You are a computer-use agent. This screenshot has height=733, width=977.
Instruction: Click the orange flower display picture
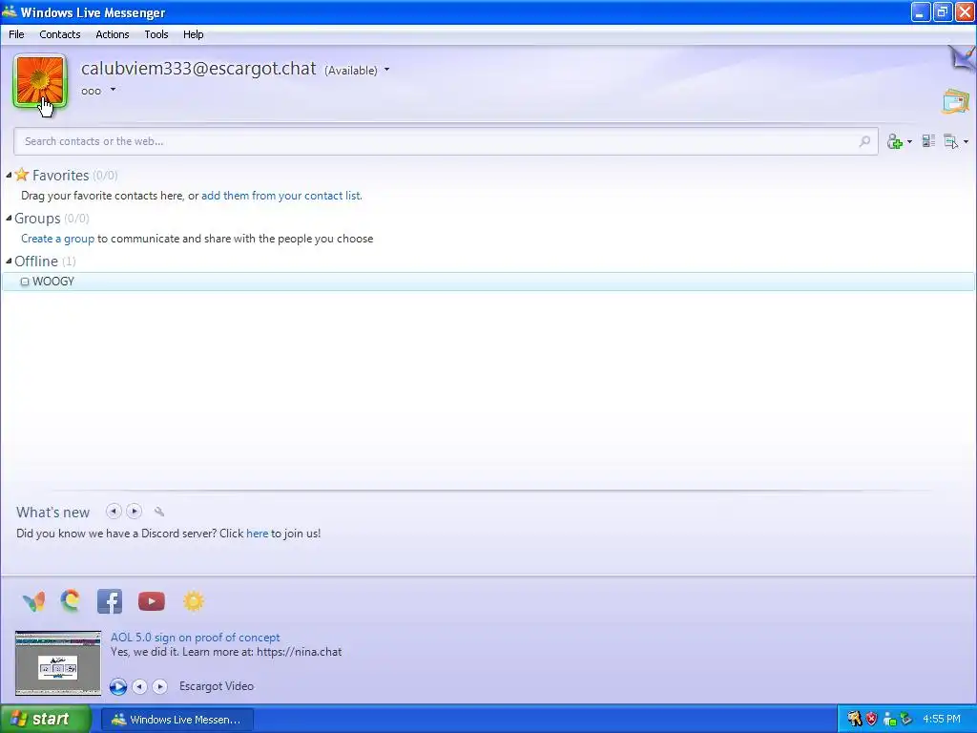click(40, 82)
